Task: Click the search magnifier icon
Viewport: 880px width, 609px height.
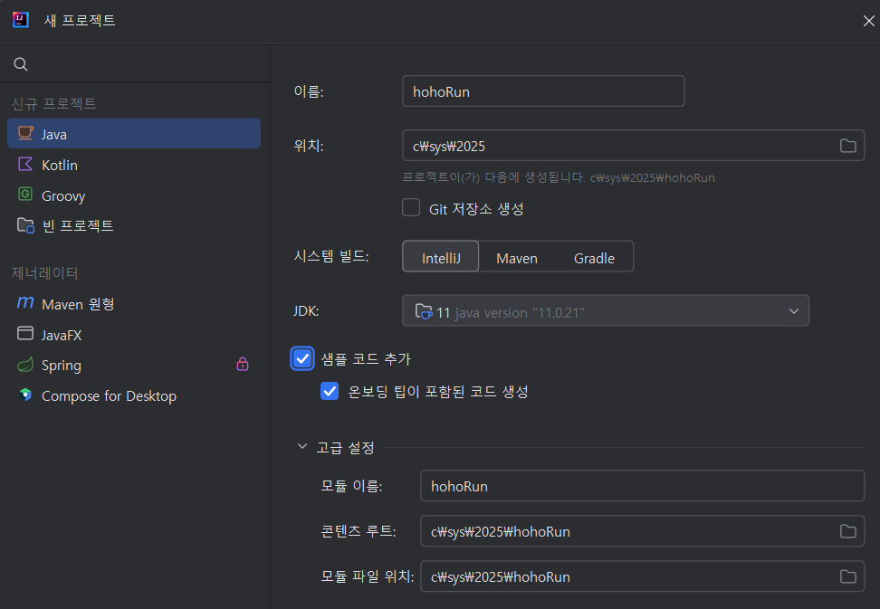Action: (x=21, y=64)
